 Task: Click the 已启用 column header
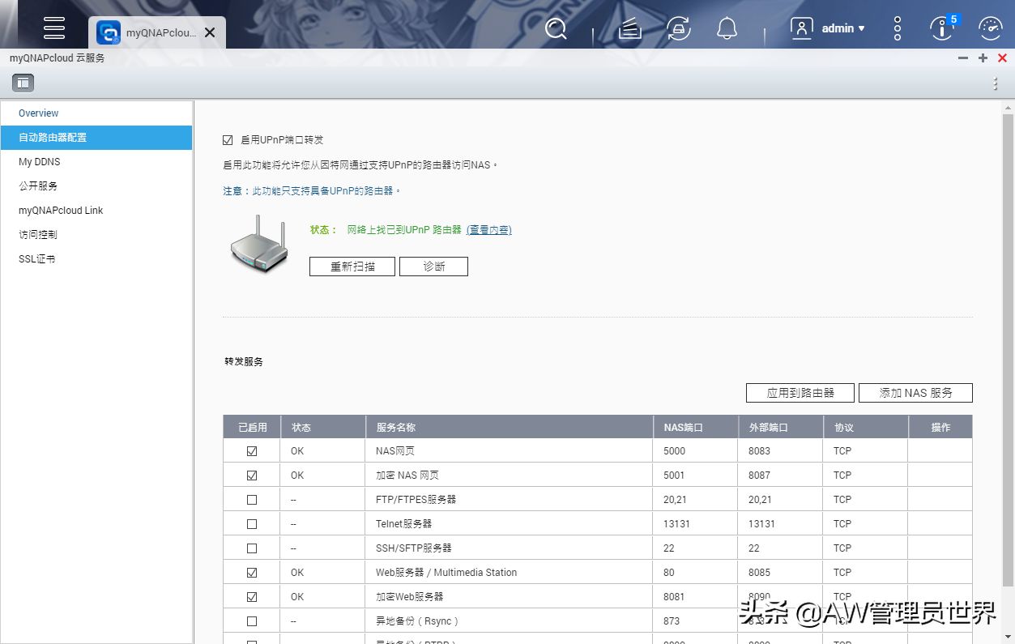click(x=252, y=427)
